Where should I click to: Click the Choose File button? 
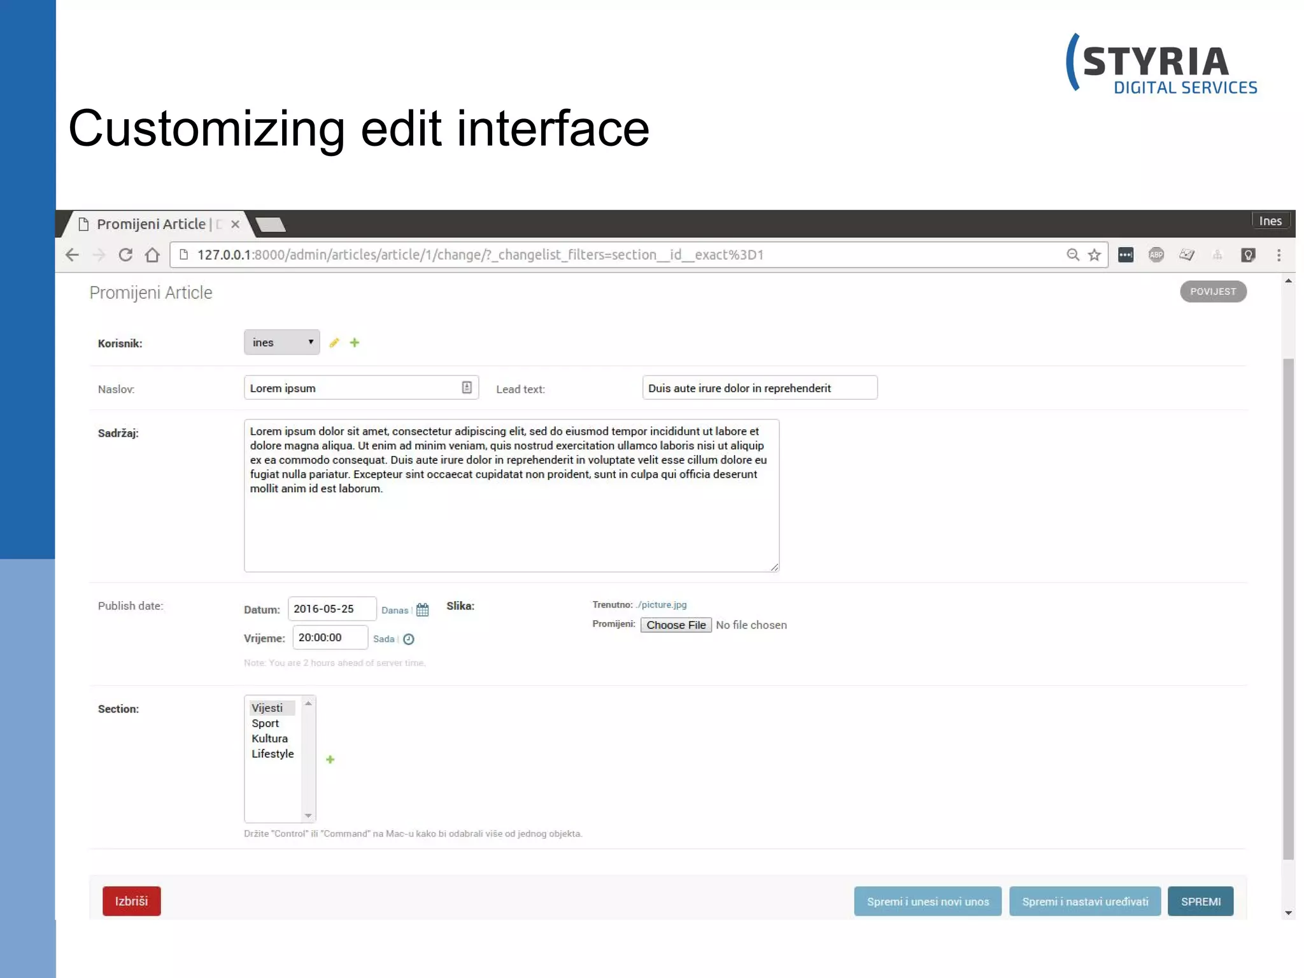pos(676,625)
